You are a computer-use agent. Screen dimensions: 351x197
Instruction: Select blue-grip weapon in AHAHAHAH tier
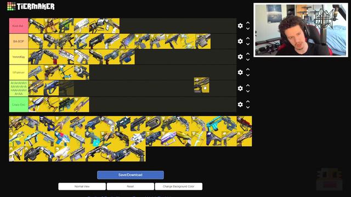tap(51, 88)
